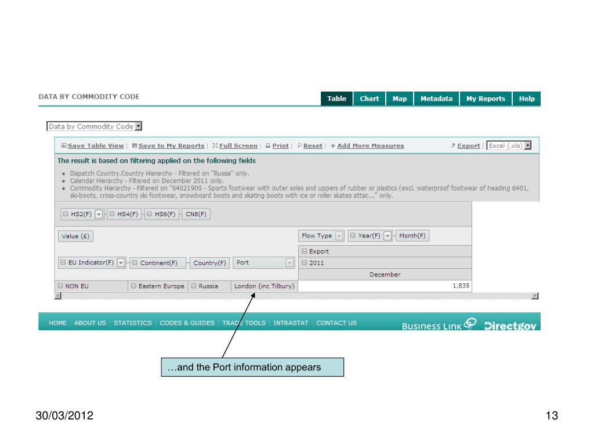Click the Print printer icon
Viewport: 594px width, 445px height.
coord(268,145)
